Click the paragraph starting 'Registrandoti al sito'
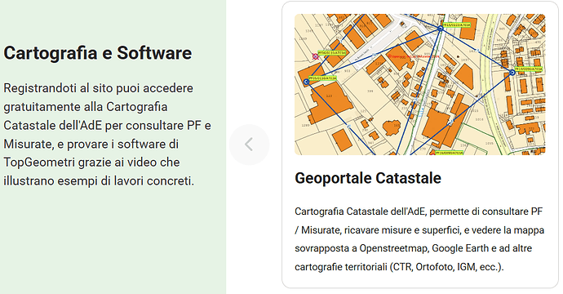563x294 pixels. point(108,135)
